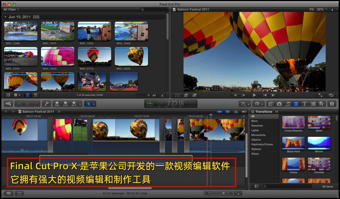
Task: Reject clip with red X button
Action: 36,104
